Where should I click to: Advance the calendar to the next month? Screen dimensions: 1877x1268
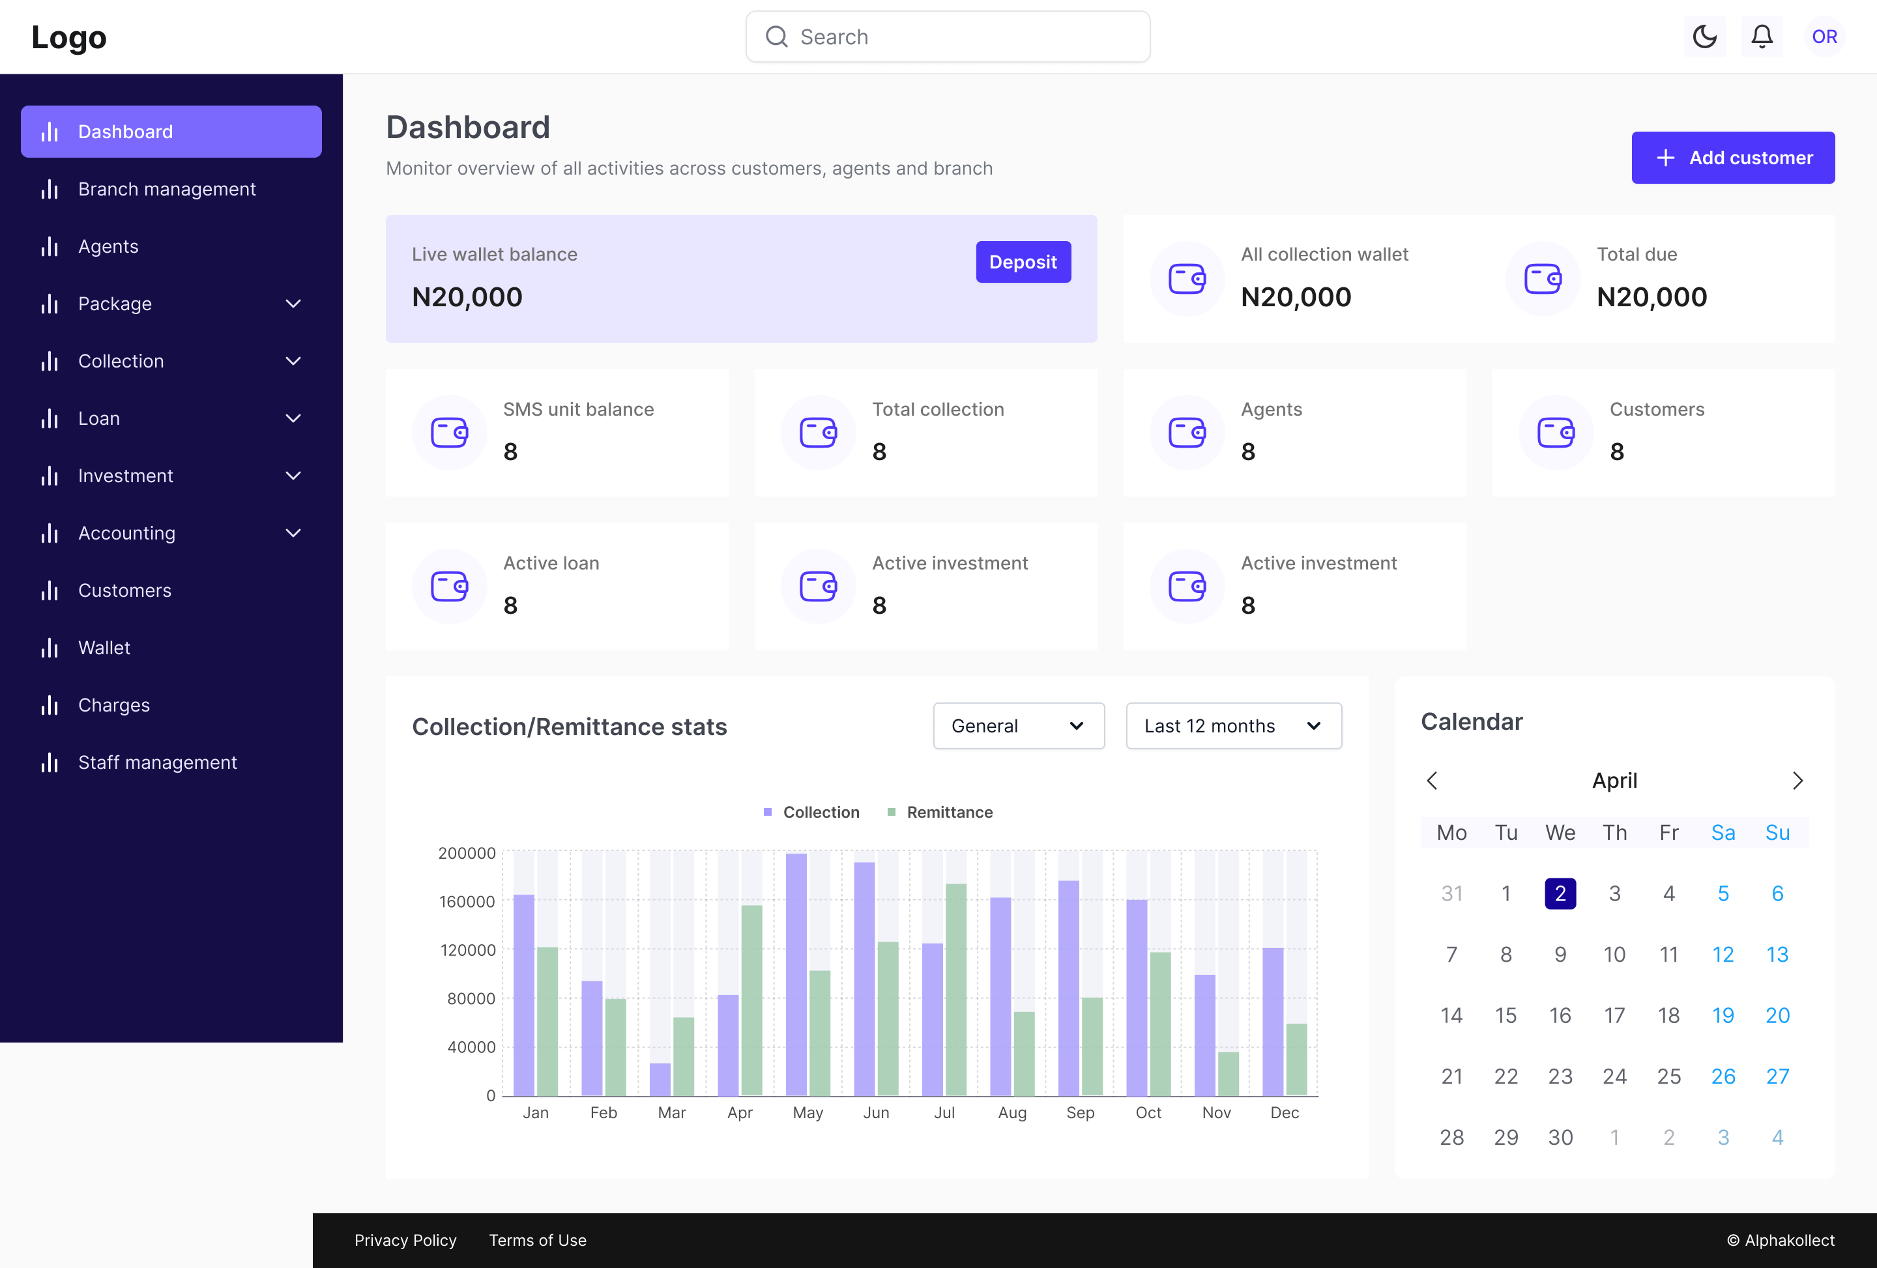pyautogui.click(x=1797, y=780)
